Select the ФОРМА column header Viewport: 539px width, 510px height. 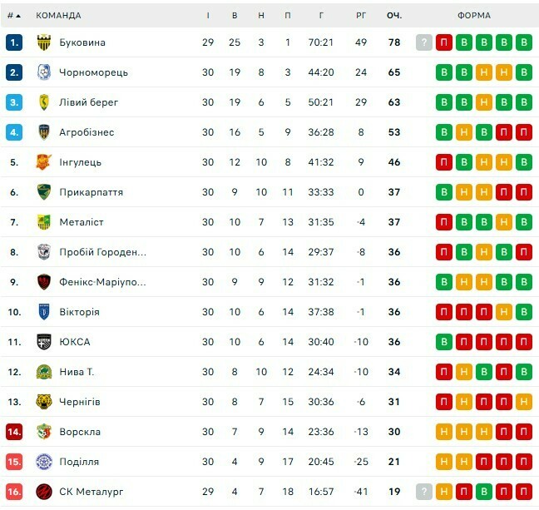[x=474, y=16]
